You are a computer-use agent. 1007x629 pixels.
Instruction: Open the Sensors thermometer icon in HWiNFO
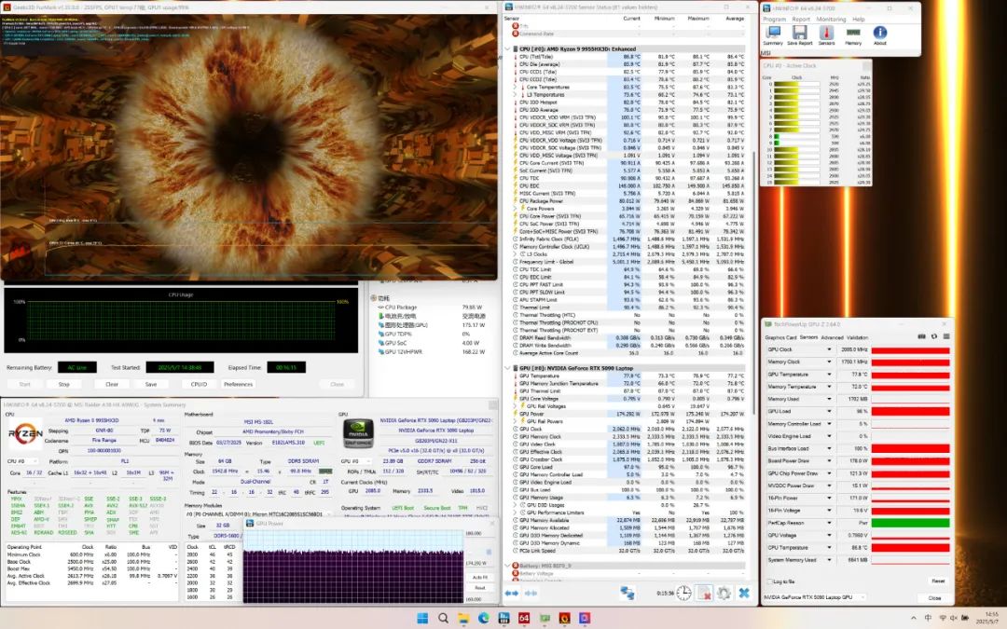(826, 33)
